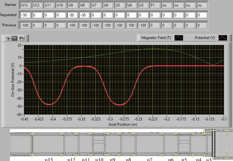Click the F1 Previous value showing 0
The image size is (233, 161).
tap(155, 25)
